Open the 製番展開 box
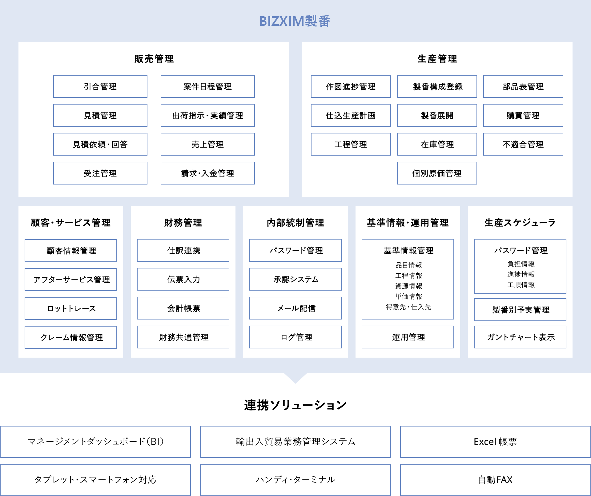Viewport: 591px width, 496px height. point(437,115)
